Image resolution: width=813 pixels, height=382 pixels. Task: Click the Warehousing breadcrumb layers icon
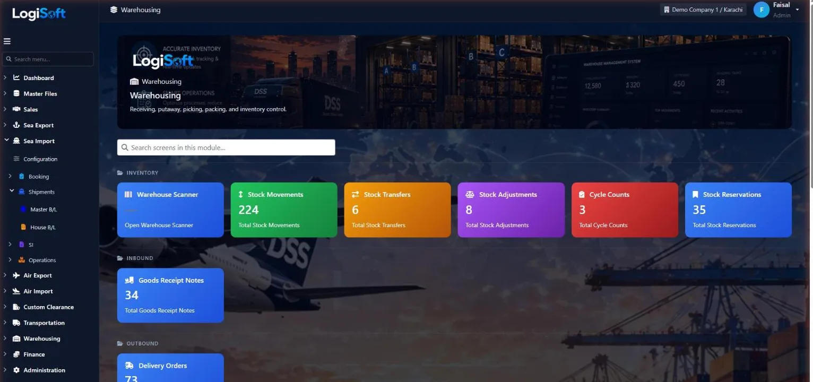[114, 10]
